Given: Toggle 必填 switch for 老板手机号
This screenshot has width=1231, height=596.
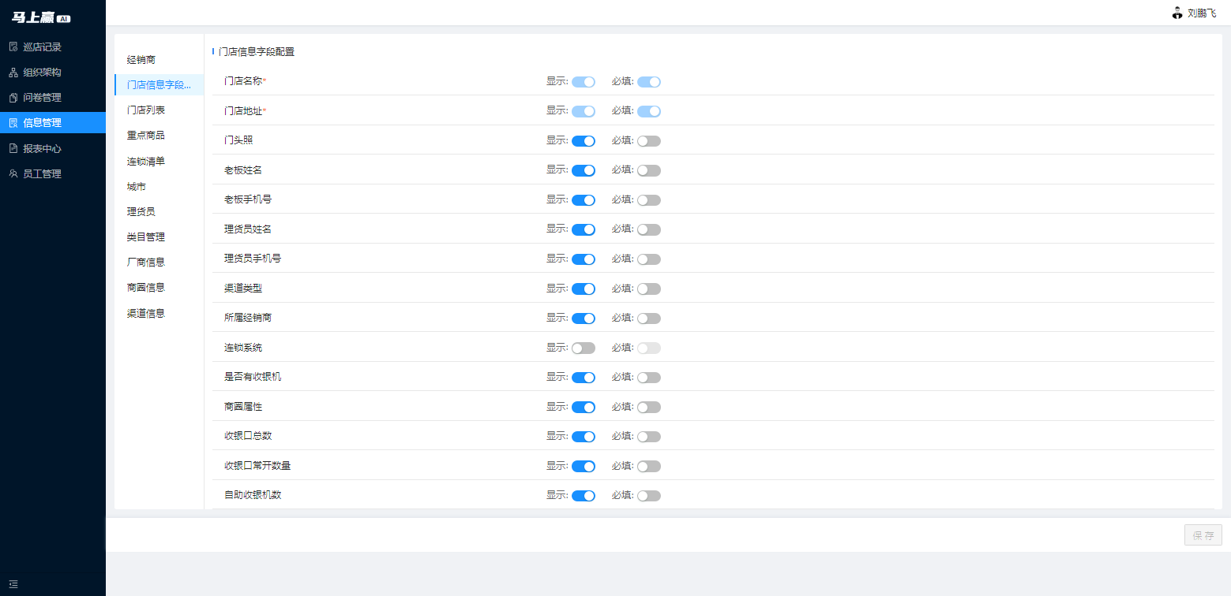Looking at the screenshot, I should click(x=649, y=200).
